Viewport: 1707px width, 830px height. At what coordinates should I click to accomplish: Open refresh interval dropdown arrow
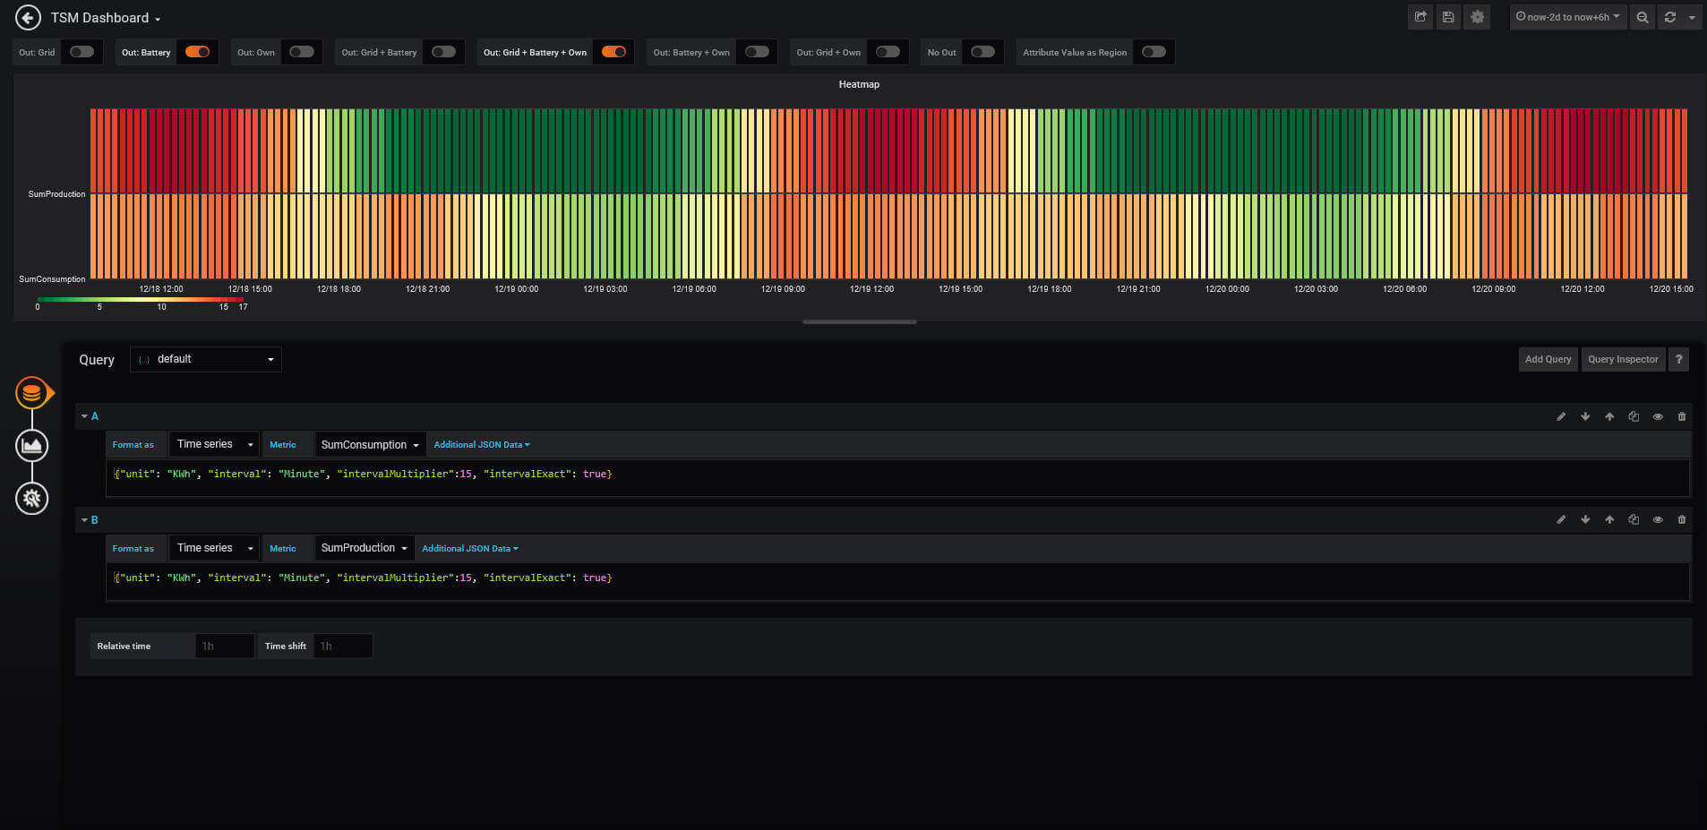(x=1692, y=17)
